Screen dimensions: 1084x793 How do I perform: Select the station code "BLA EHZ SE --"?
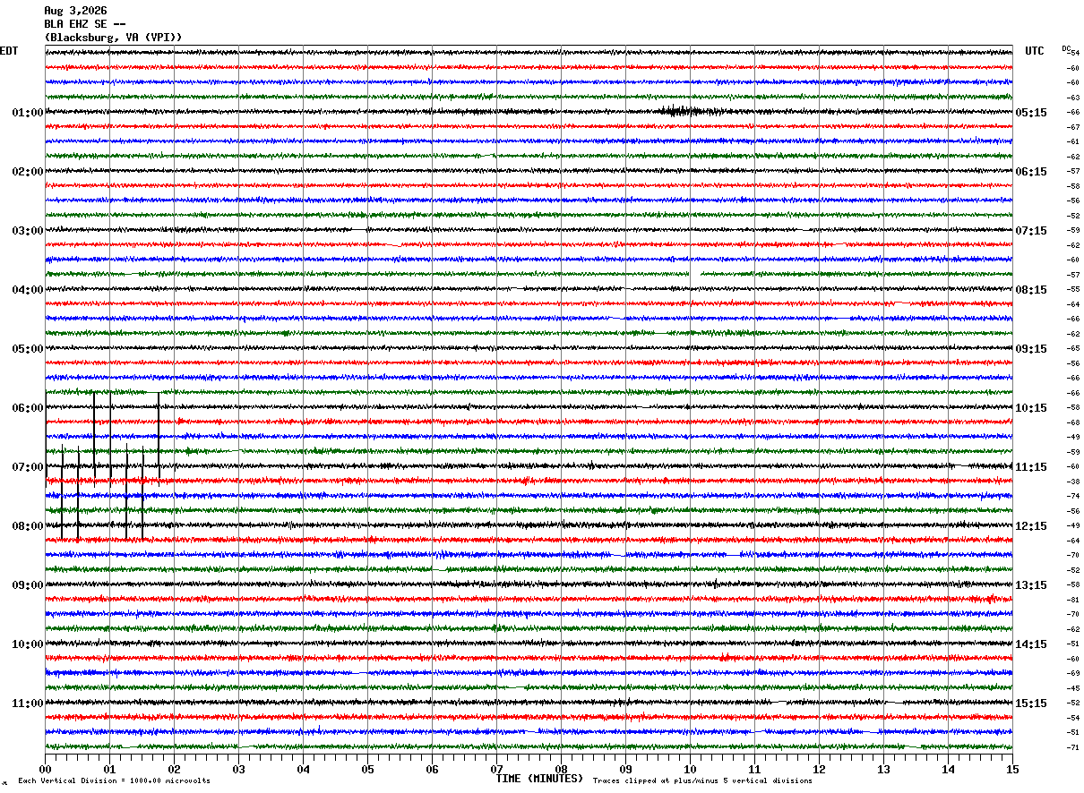[x=85, y=24]
